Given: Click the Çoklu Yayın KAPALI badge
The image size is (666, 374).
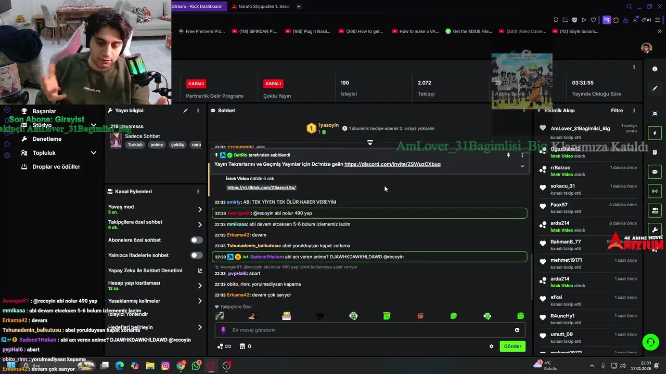Looking at the screenshot, I should click(x=273, y=83).
